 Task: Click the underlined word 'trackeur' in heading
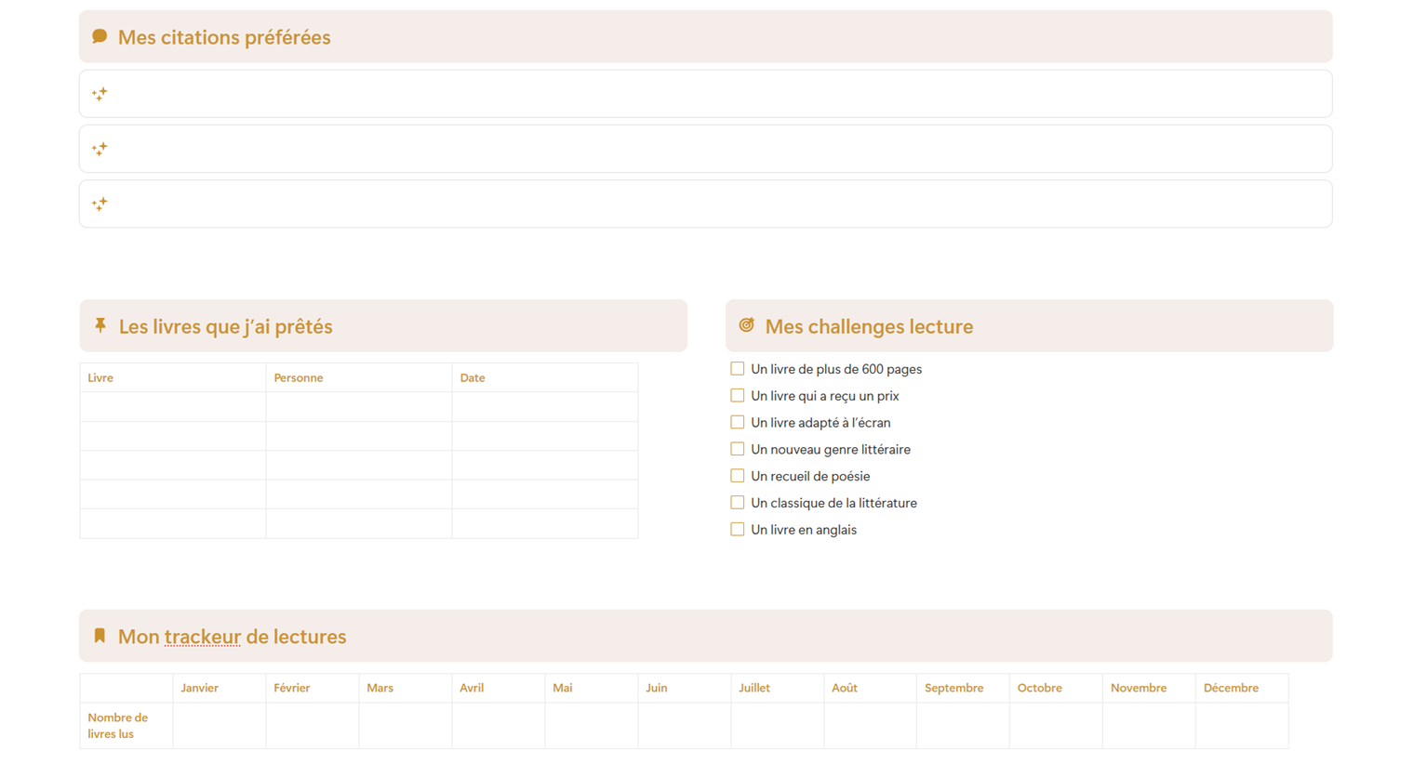tap(203, 637)
